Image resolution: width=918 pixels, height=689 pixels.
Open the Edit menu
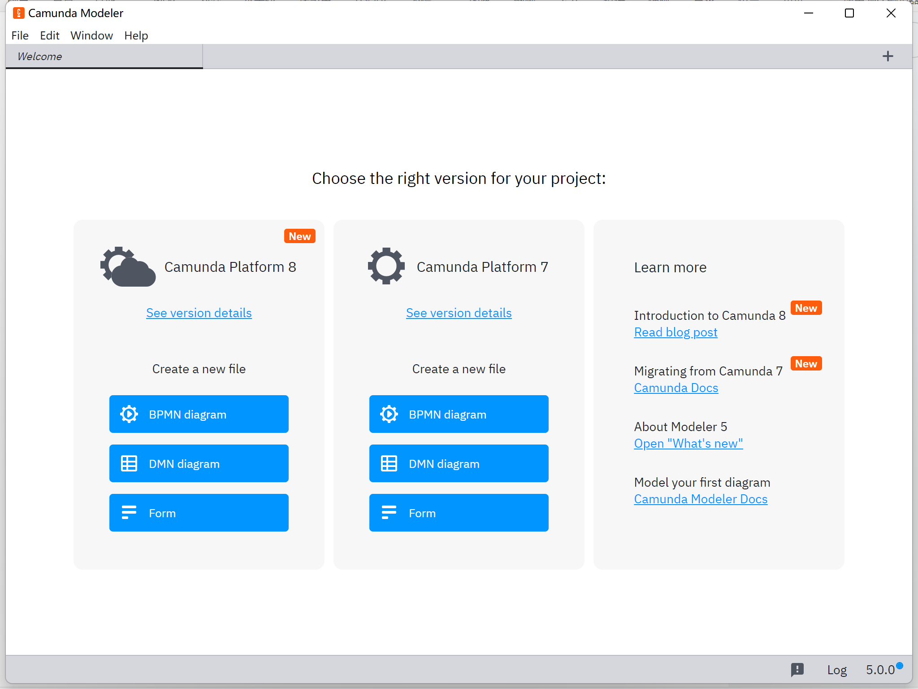[x=49, y=35]
